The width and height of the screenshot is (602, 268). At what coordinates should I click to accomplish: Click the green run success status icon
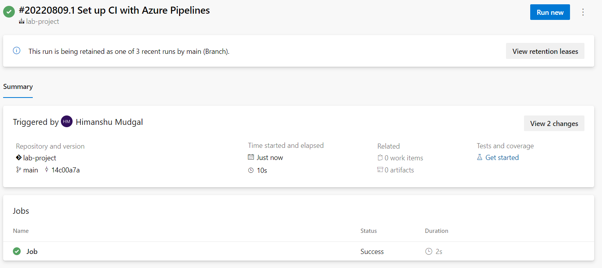[9, 12]
